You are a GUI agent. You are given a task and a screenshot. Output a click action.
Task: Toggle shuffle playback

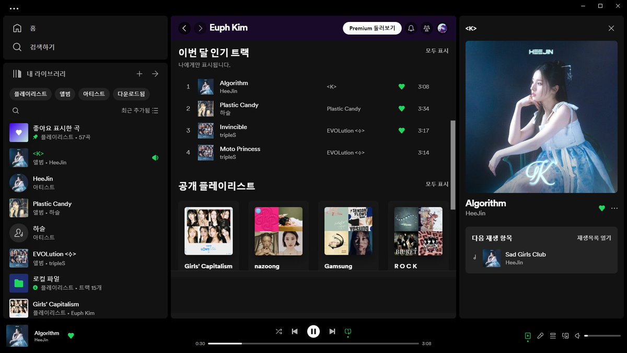pyautogui.click(x=278, y=331)
